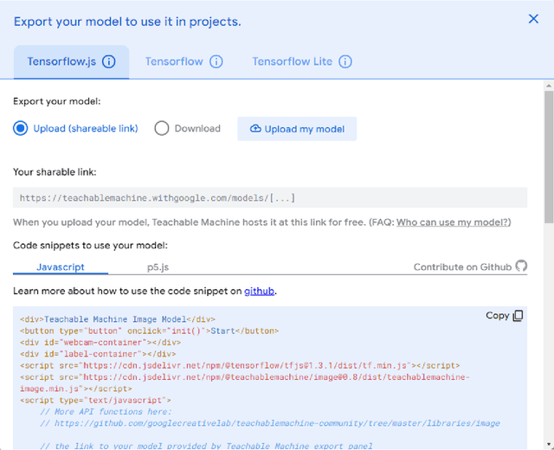
Task: Click the Copy text label for the code
Action: (497, 315)
